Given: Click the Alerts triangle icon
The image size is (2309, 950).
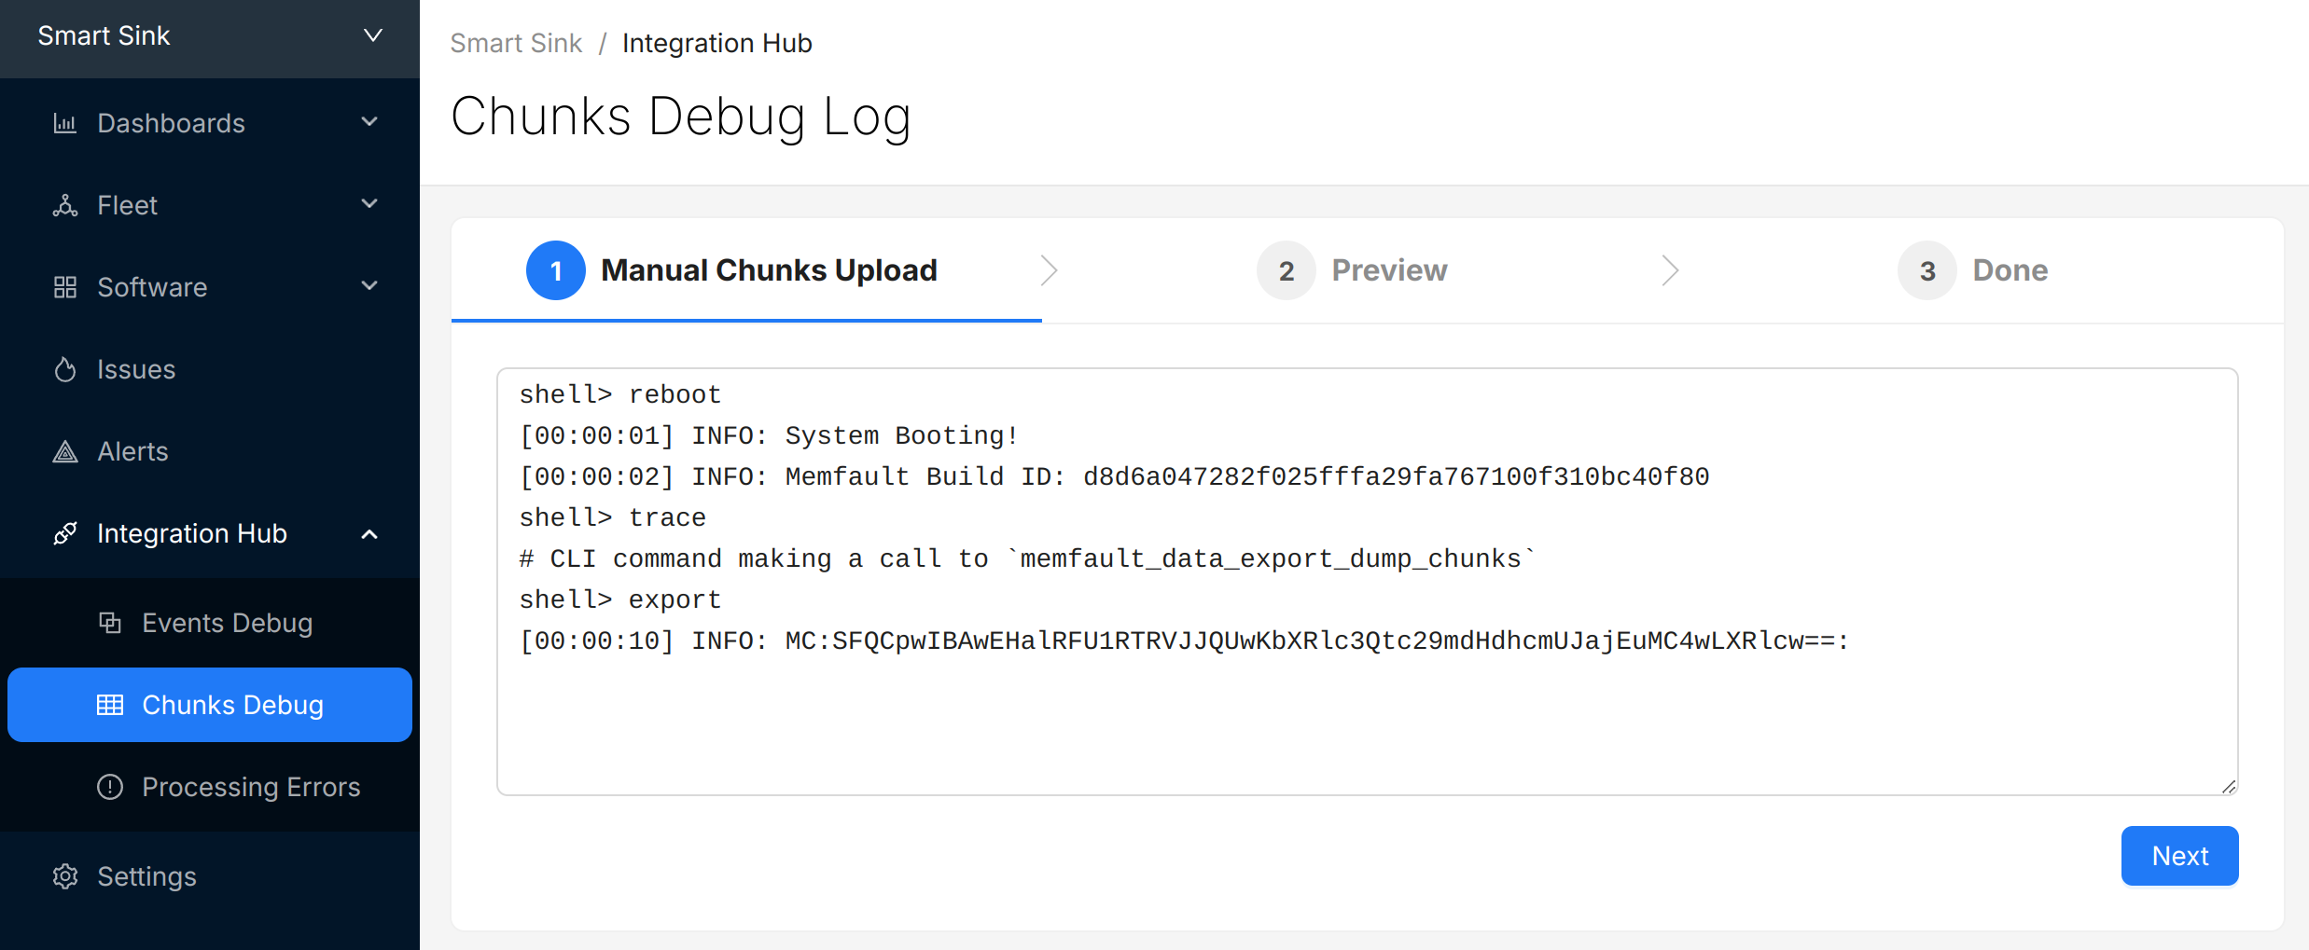Looking at the screenshot, I should coord(64,451).
